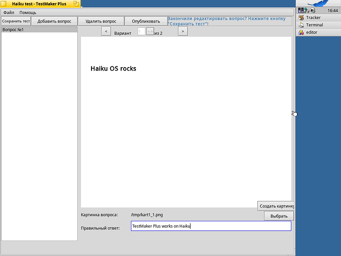The image size is (341, 256).
Task: Click the variant number field
Action: tap(141, 31)
